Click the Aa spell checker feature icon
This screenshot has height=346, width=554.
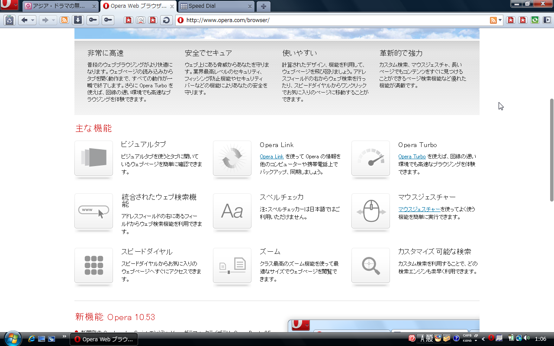coord(232,211)
